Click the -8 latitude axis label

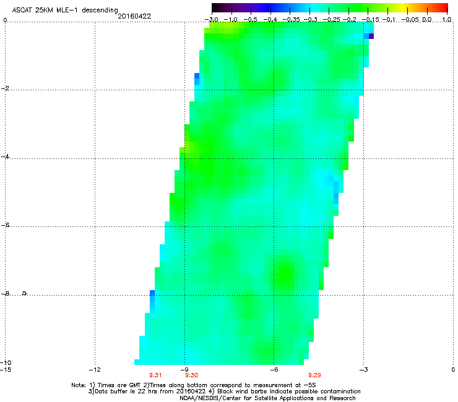pyautogui.click(x=5, y=294)
